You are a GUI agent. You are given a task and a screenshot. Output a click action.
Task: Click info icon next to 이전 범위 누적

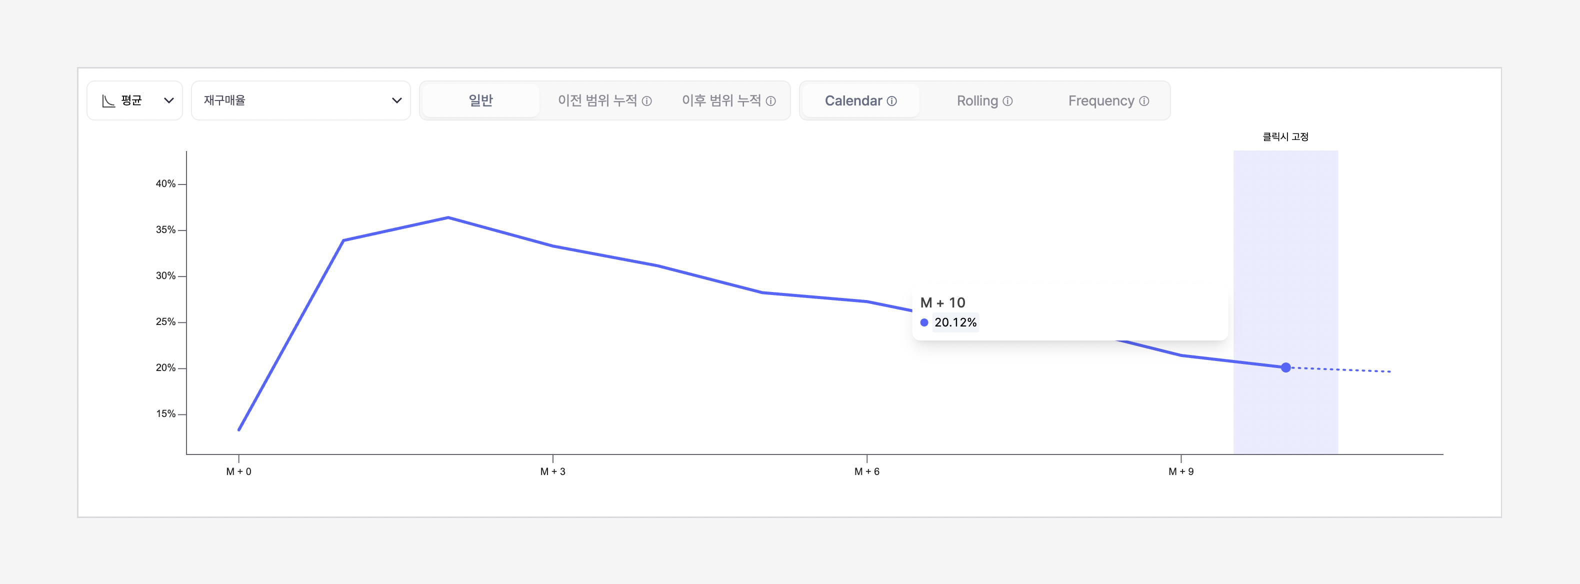point(646,101)
